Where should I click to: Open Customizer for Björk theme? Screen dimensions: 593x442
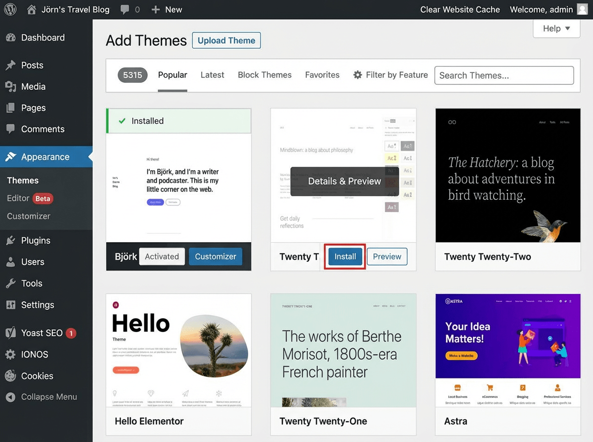[x=215, y=257]
